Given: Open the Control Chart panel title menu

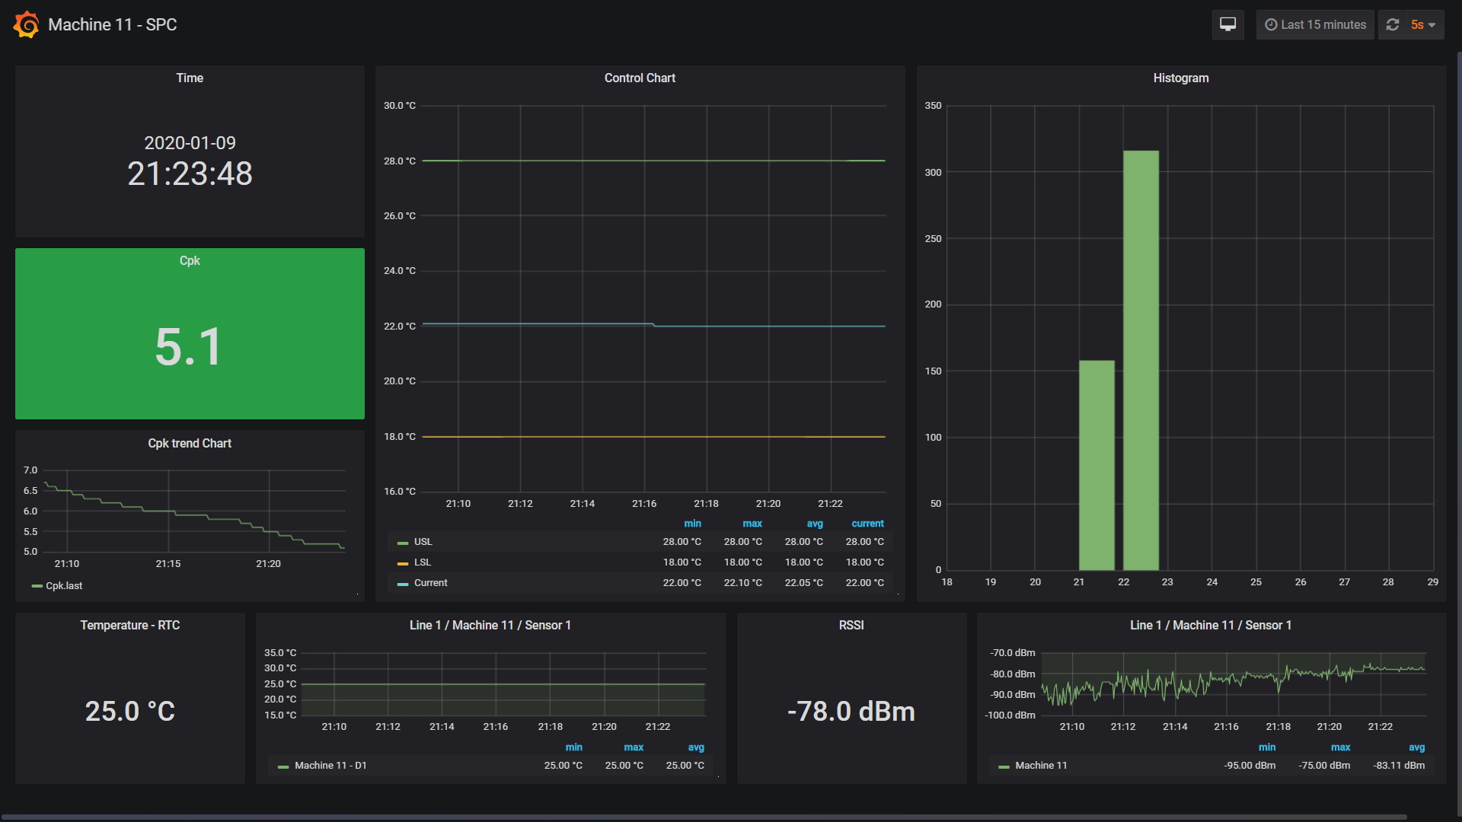Looking at the screenshot, I should click(x=640, y=78).
